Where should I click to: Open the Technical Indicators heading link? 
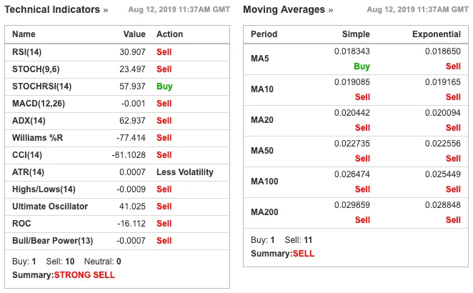pos(52,10)
